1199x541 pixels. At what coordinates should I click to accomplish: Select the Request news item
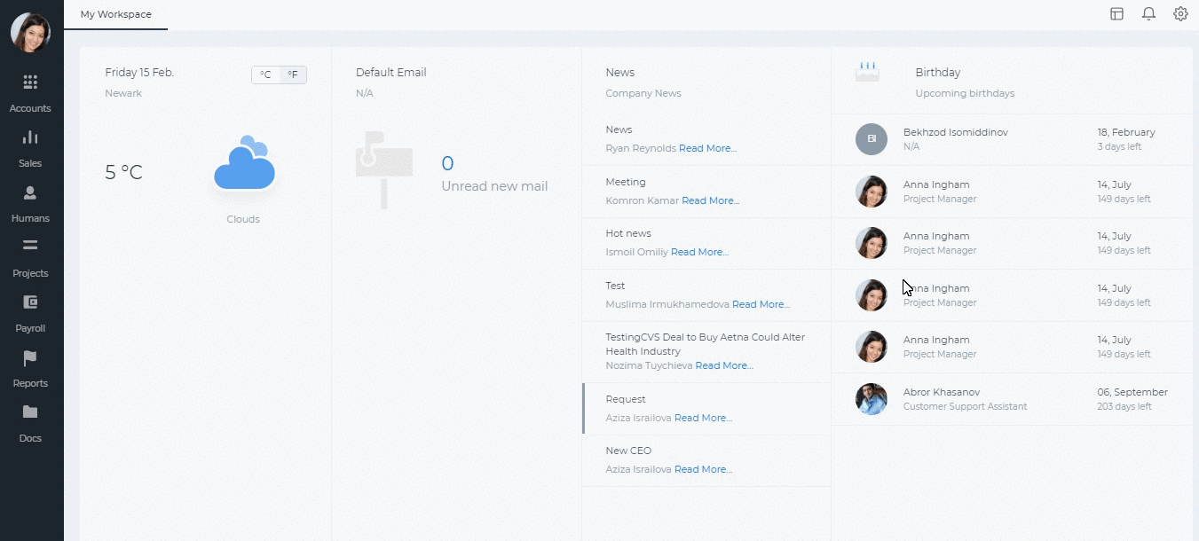coord(706,408)
